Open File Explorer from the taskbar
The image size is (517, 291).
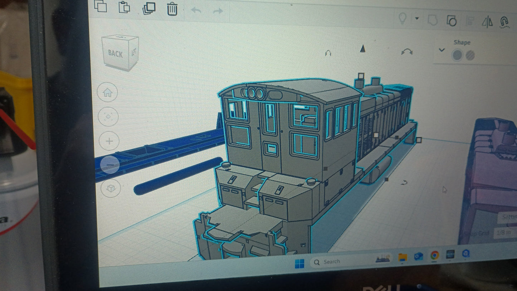click(x=403, y=257)
